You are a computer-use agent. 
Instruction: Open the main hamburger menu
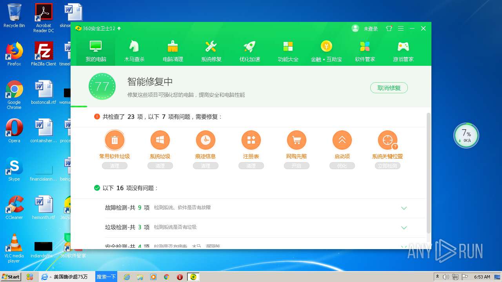point(401,28)
